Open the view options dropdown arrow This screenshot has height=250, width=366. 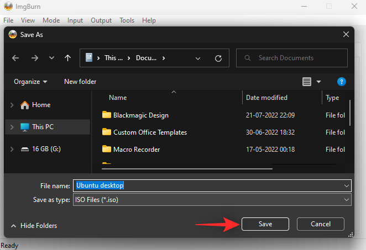[318, 82]
